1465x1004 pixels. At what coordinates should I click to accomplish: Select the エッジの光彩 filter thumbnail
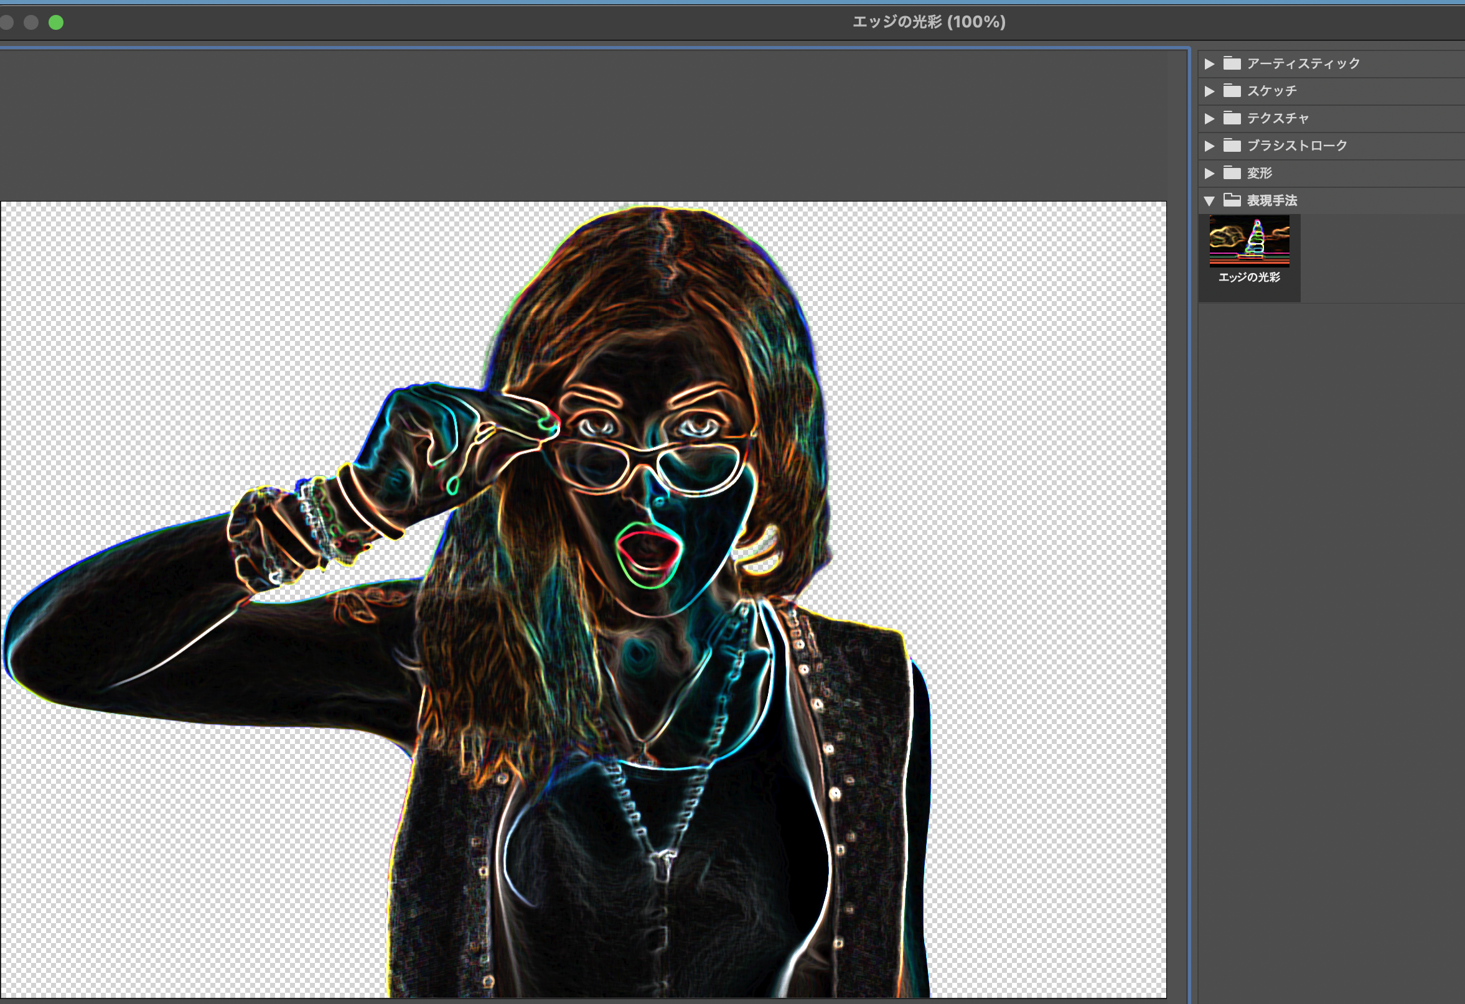point(1249,241)
